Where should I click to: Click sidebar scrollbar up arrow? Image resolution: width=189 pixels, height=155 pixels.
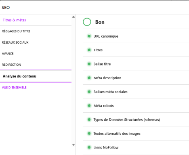[73, 17]
